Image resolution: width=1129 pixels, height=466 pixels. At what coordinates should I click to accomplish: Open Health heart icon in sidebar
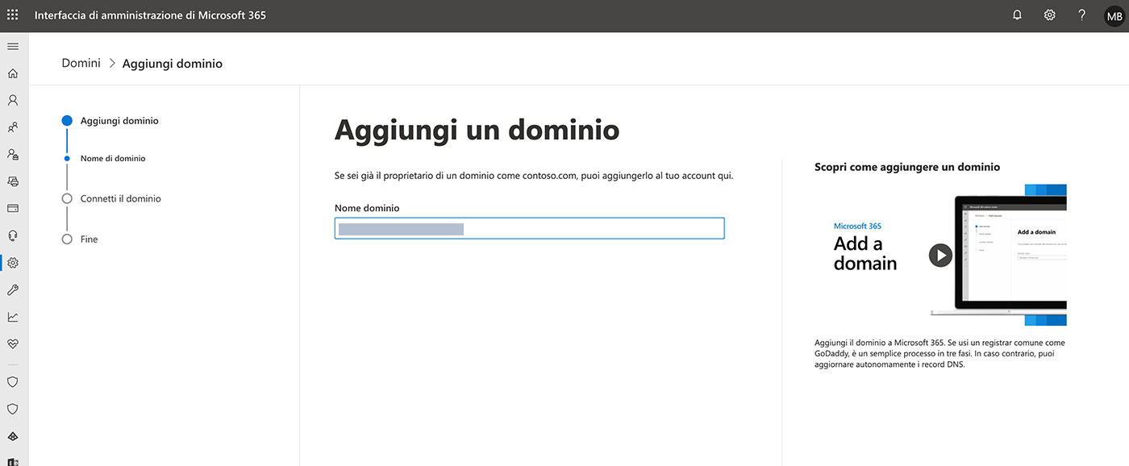click(x=12, y=343)
